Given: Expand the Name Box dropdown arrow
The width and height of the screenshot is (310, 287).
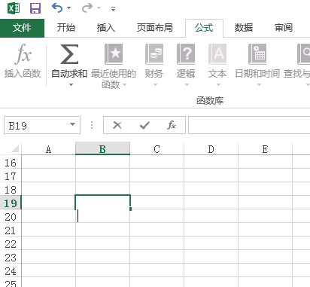Looking at the screenshot, I should pyautogui.click(x=72, y=124).
